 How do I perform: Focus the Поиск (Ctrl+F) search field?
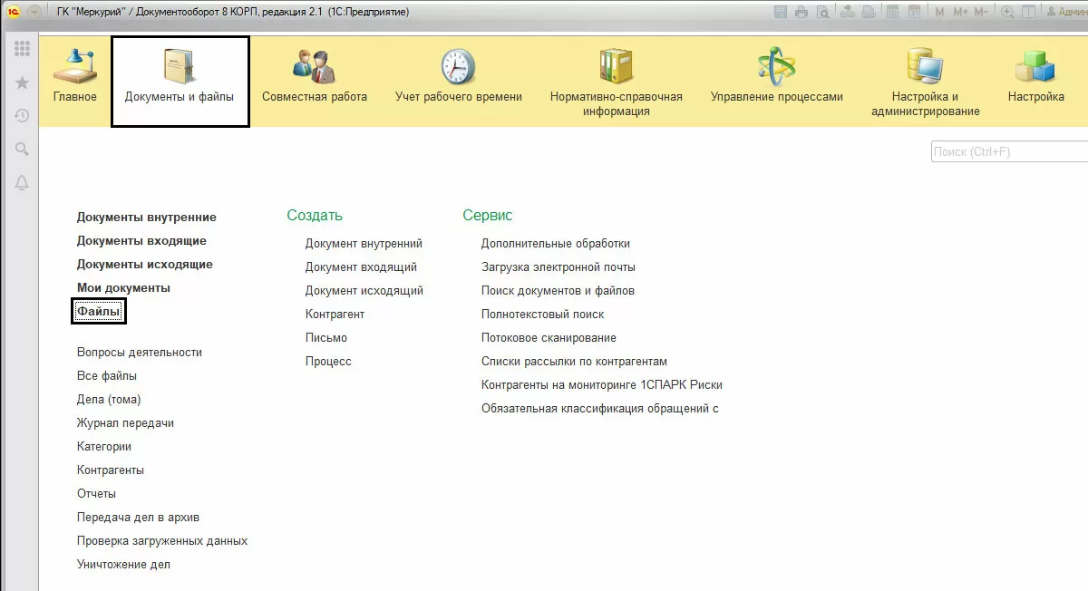1009,151
